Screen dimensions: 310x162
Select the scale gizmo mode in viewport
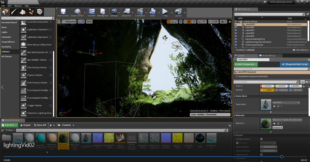click(176, 22)
